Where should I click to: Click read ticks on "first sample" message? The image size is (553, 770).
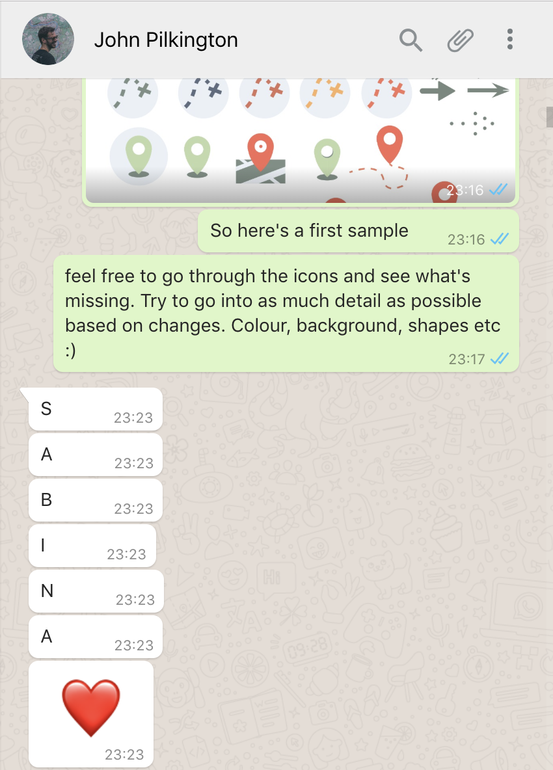(x=500, y=239)
